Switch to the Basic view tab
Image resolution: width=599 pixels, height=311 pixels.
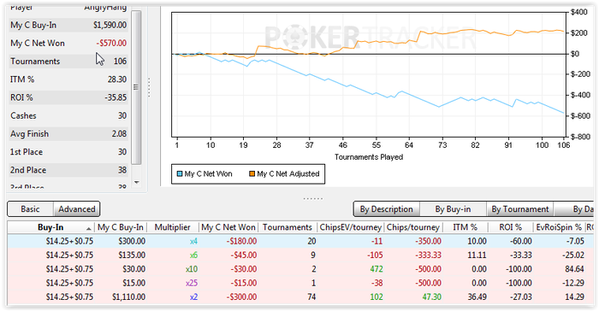pos(31,209)
